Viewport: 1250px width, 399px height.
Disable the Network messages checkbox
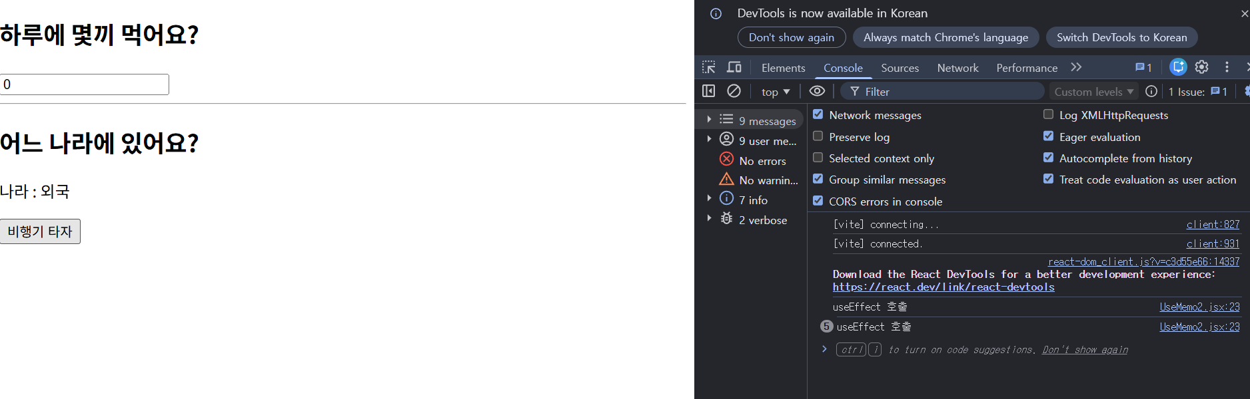[x=818, y=114]
